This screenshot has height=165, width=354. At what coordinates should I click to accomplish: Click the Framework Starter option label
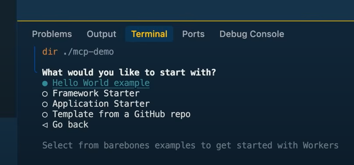96,93
